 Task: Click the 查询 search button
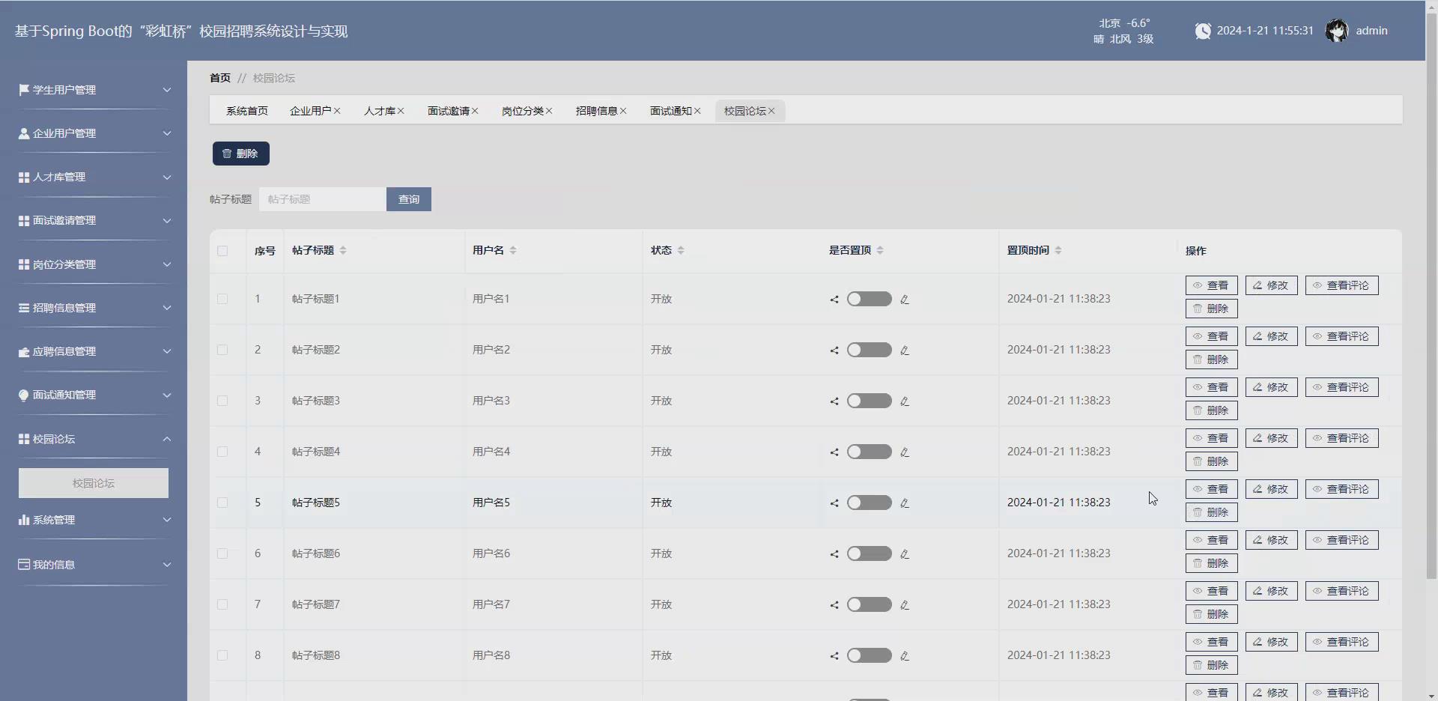point(409,199)
